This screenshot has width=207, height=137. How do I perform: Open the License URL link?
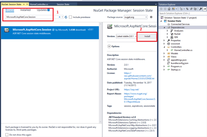[139, 76]
